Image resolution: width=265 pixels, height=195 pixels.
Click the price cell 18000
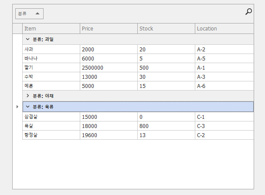click(x=109, y=126)
